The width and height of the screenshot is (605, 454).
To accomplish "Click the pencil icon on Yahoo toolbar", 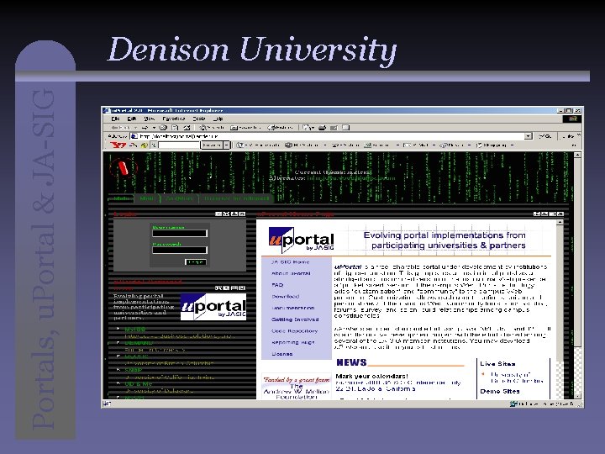I will click(133, 145).
